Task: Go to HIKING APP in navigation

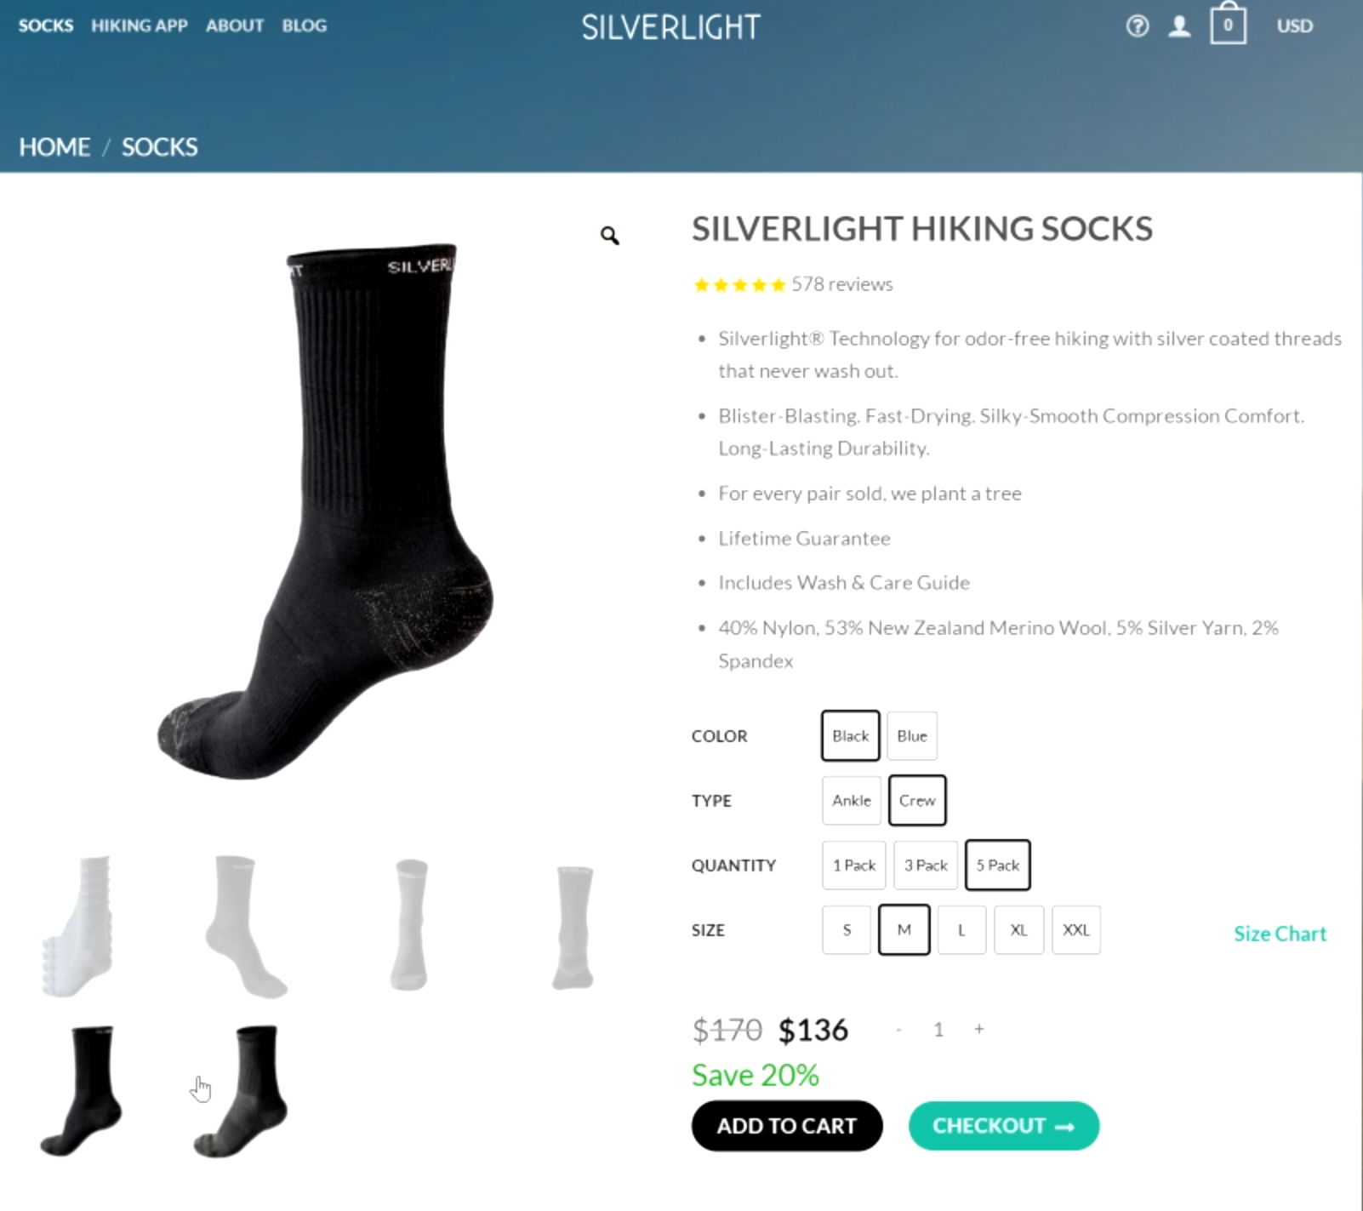Action: [x=140, y=26]
